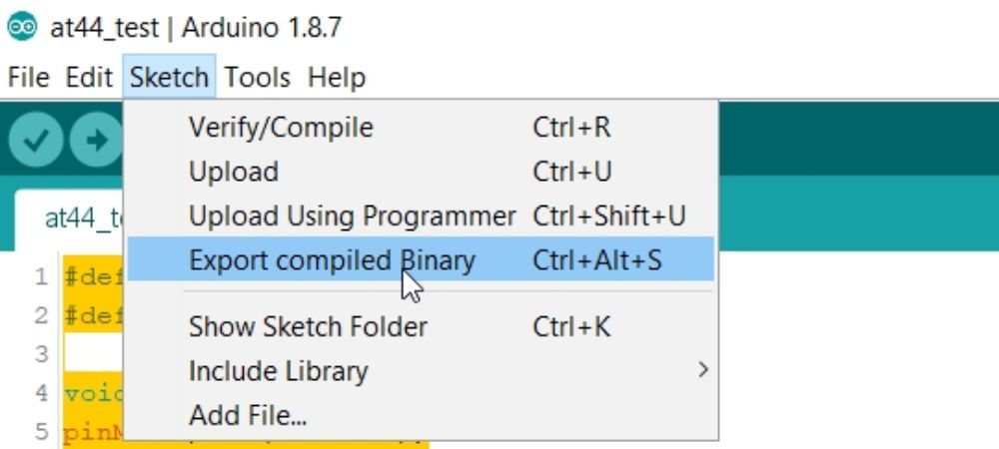This screenshot has height=449, width=999.
Task: Choose Upload in the Sketch menu
Action: (x=421, y=172)
